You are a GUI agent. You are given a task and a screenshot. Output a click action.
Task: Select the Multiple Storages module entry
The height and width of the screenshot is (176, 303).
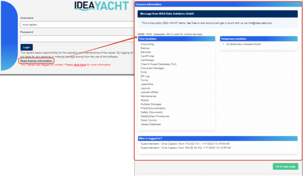(x=151, y=104)
